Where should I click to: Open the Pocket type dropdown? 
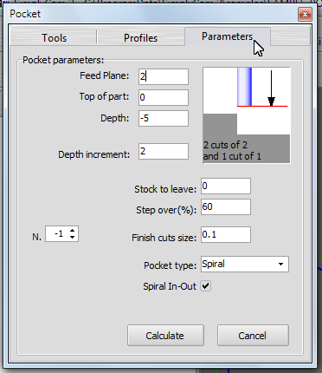click(245, 264)
